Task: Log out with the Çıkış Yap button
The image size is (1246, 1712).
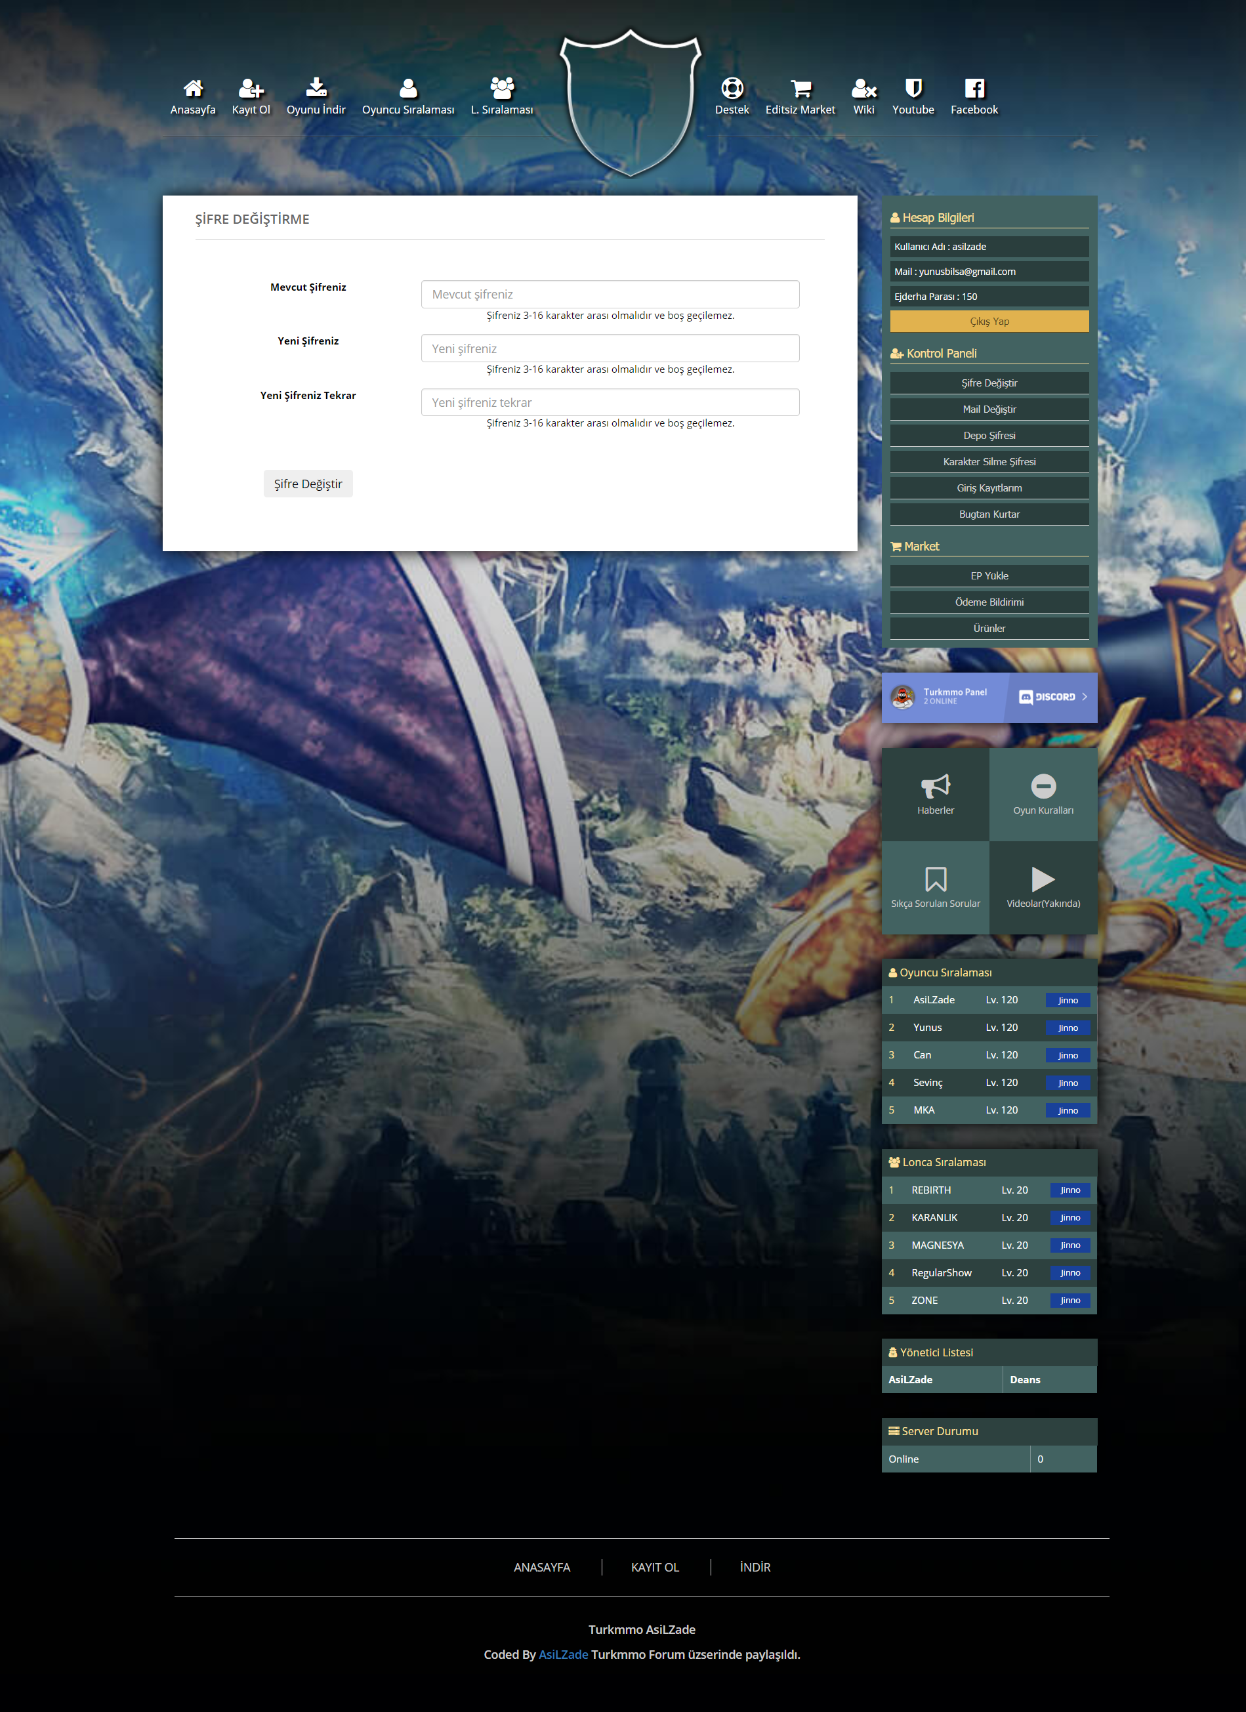Action: pyautogui.click(x=989, y=321)
